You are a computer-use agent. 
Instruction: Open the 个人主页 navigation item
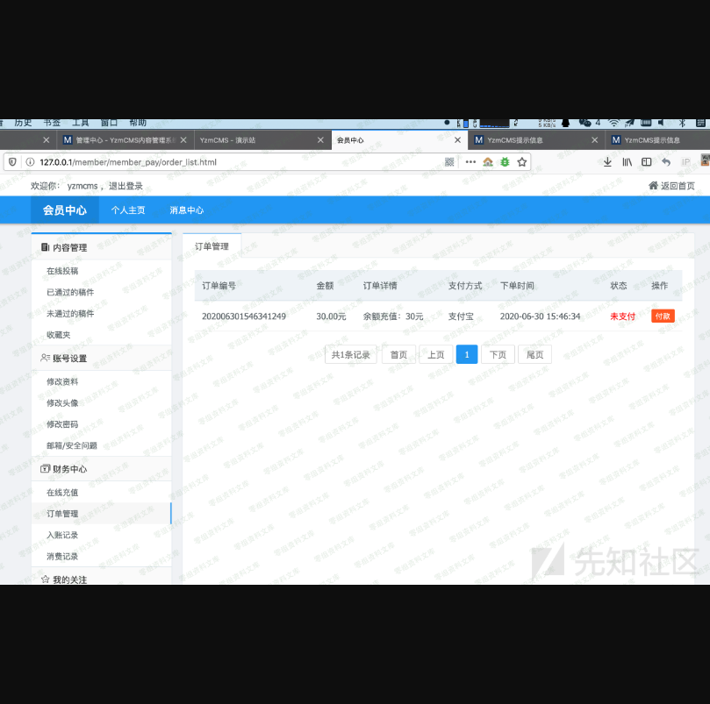pyautogui.click(x=128, y=210)
